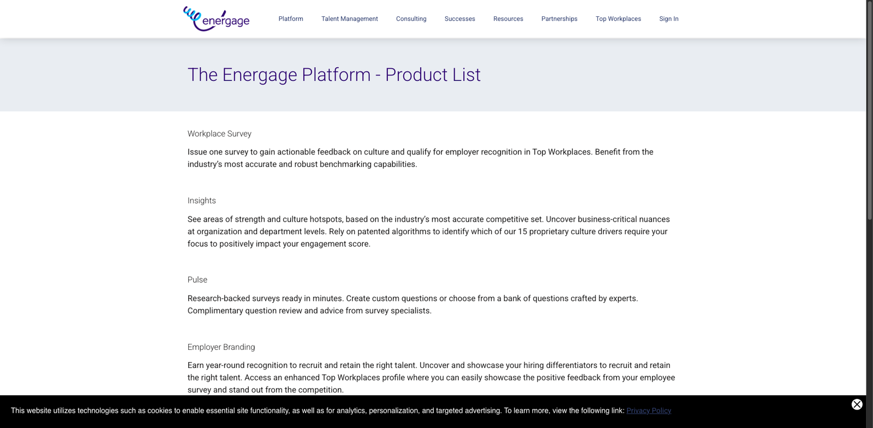Open the Partnerships menu
Screen dimensions: 873x428
pos(559,19)
